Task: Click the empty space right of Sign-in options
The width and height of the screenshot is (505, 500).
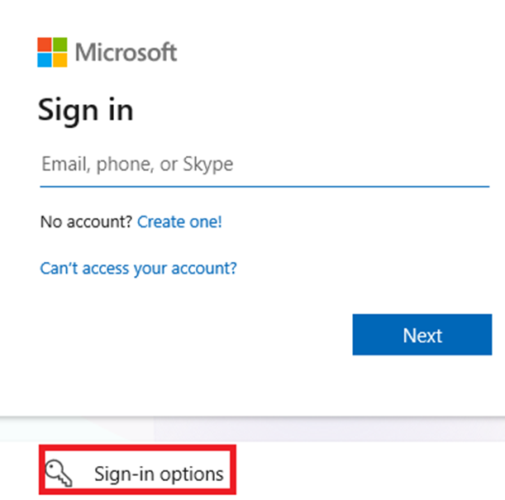Action: click(x=364, y=474)
